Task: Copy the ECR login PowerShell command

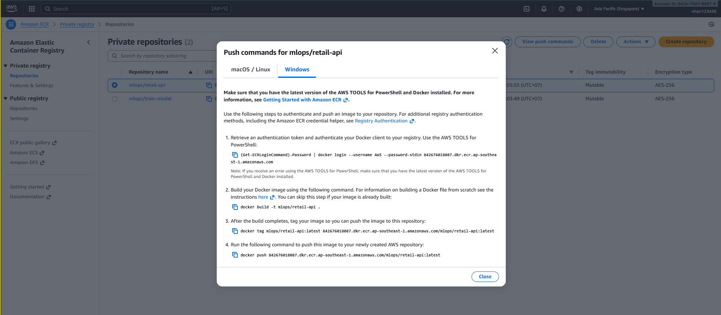Action: pos(235,155)
